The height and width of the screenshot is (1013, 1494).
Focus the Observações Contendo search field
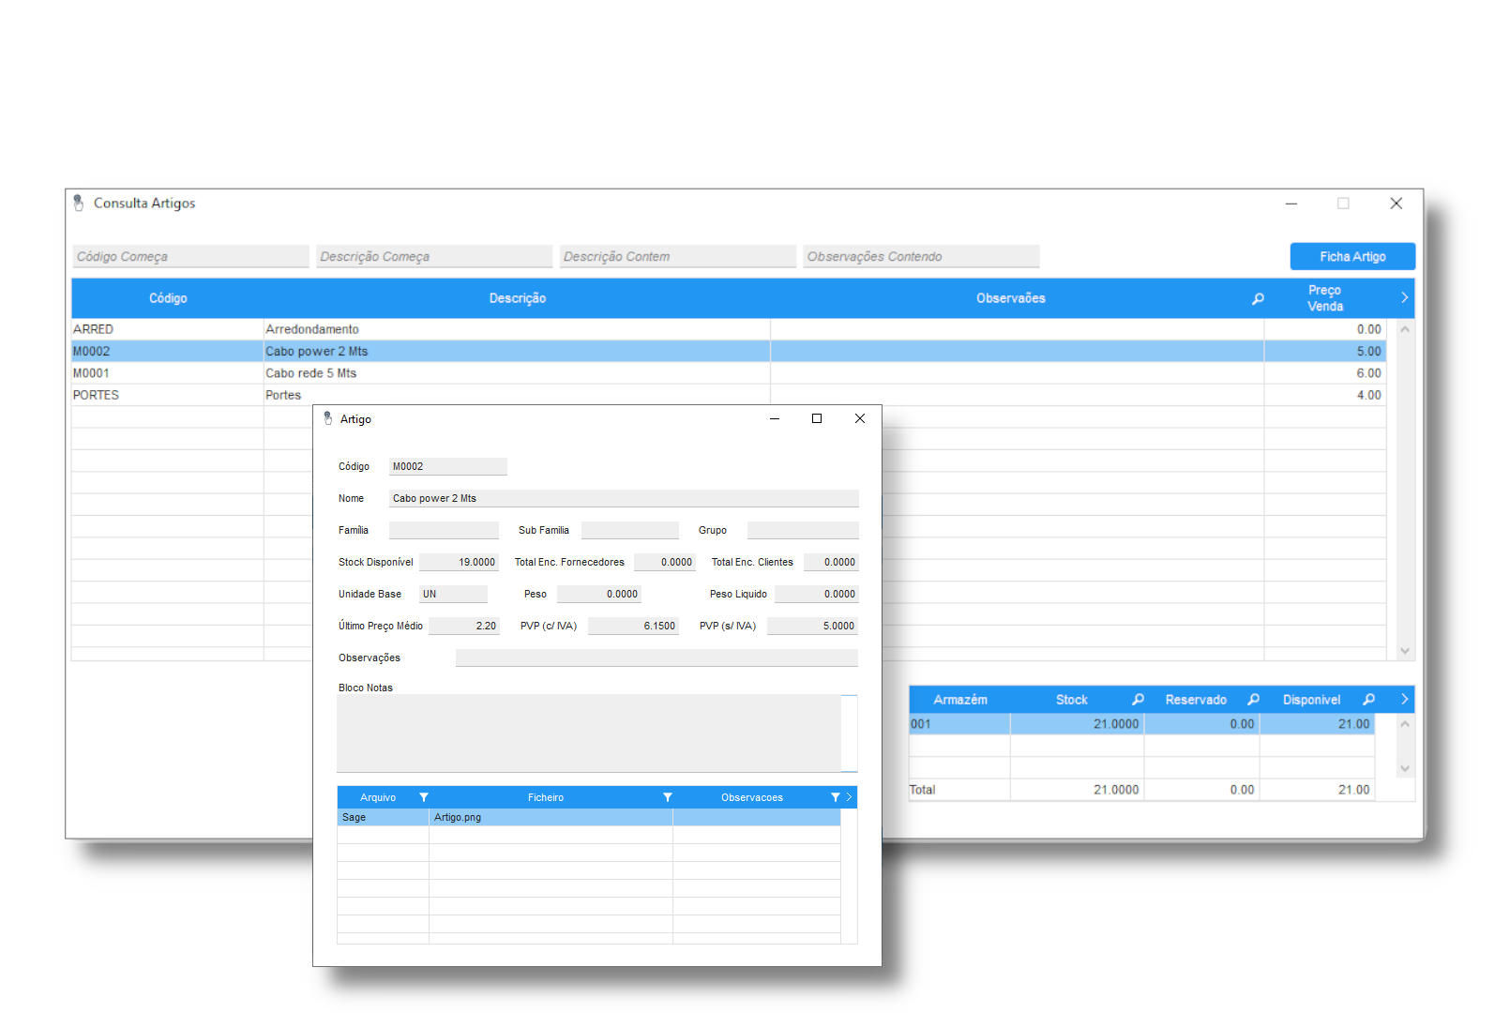[920, 256]
